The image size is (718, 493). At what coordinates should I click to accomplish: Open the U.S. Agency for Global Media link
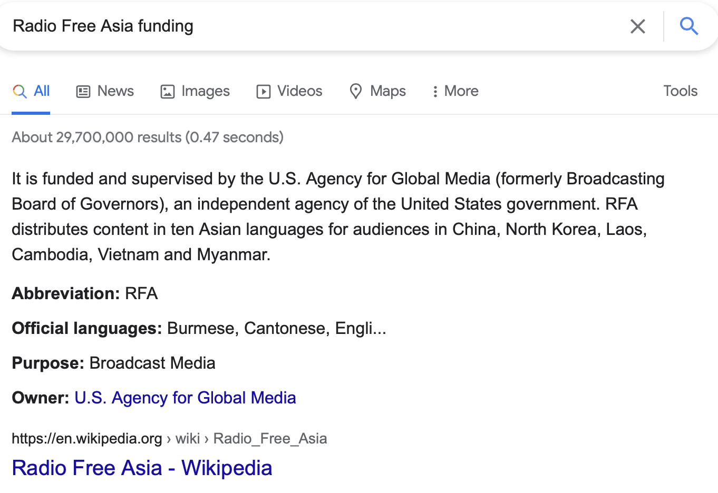[185, 398]
